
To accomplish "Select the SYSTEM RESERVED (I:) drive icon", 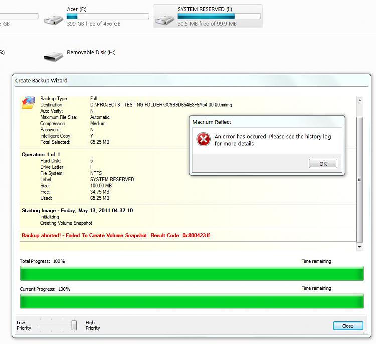I will 164,20.
